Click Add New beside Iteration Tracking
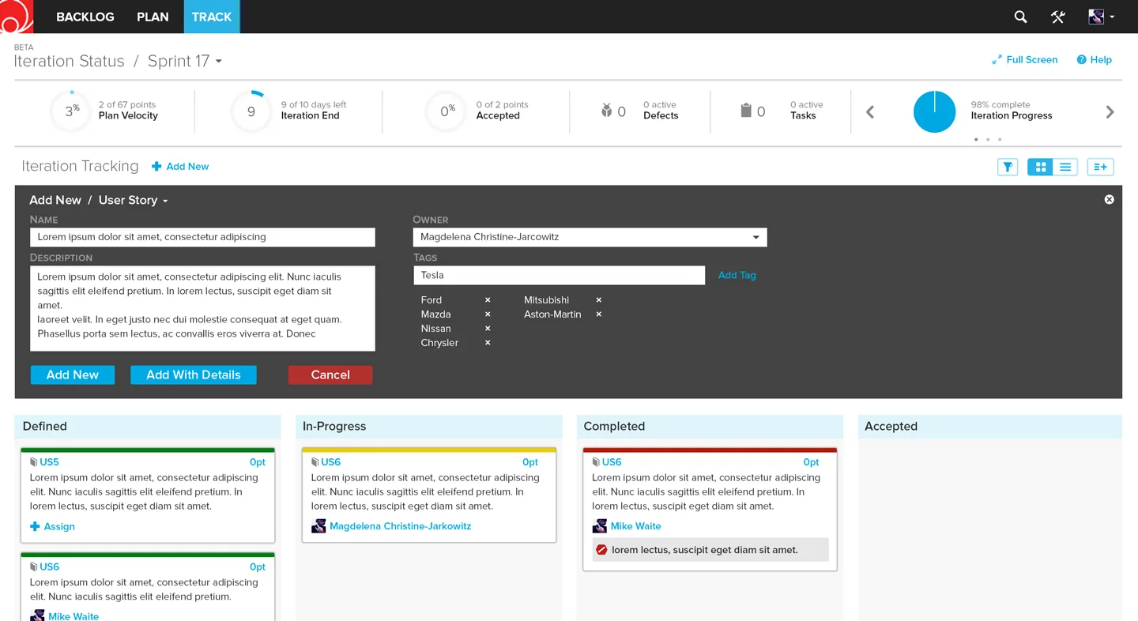This screenshot has height=621, width=1138. pos(180,167)
